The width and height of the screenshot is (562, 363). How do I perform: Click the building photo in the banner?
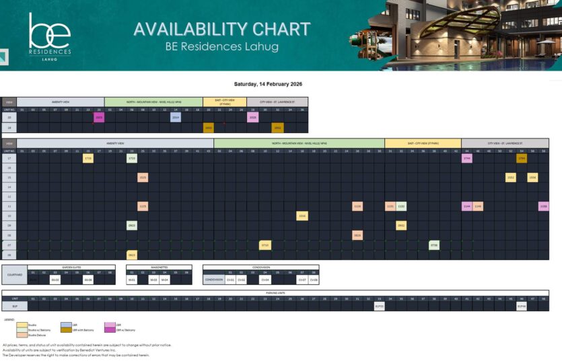455,35
